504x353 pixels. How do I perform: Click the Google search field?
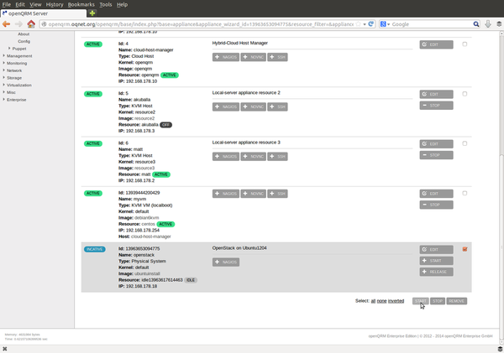432,24
